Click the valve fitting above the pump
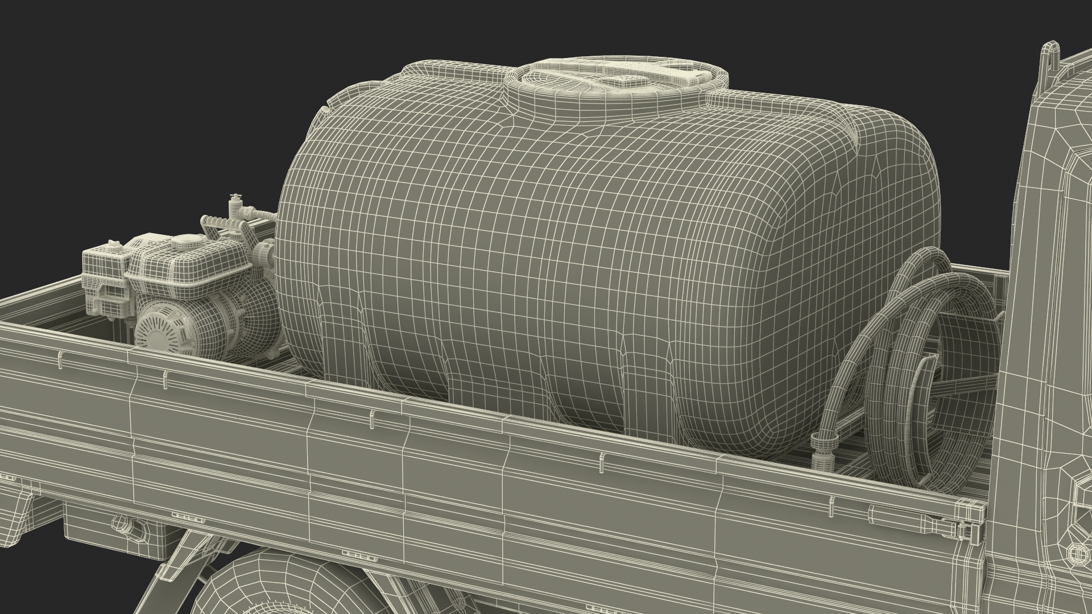The height and width of the screenshot is (614, 1092). pos(235,208)
